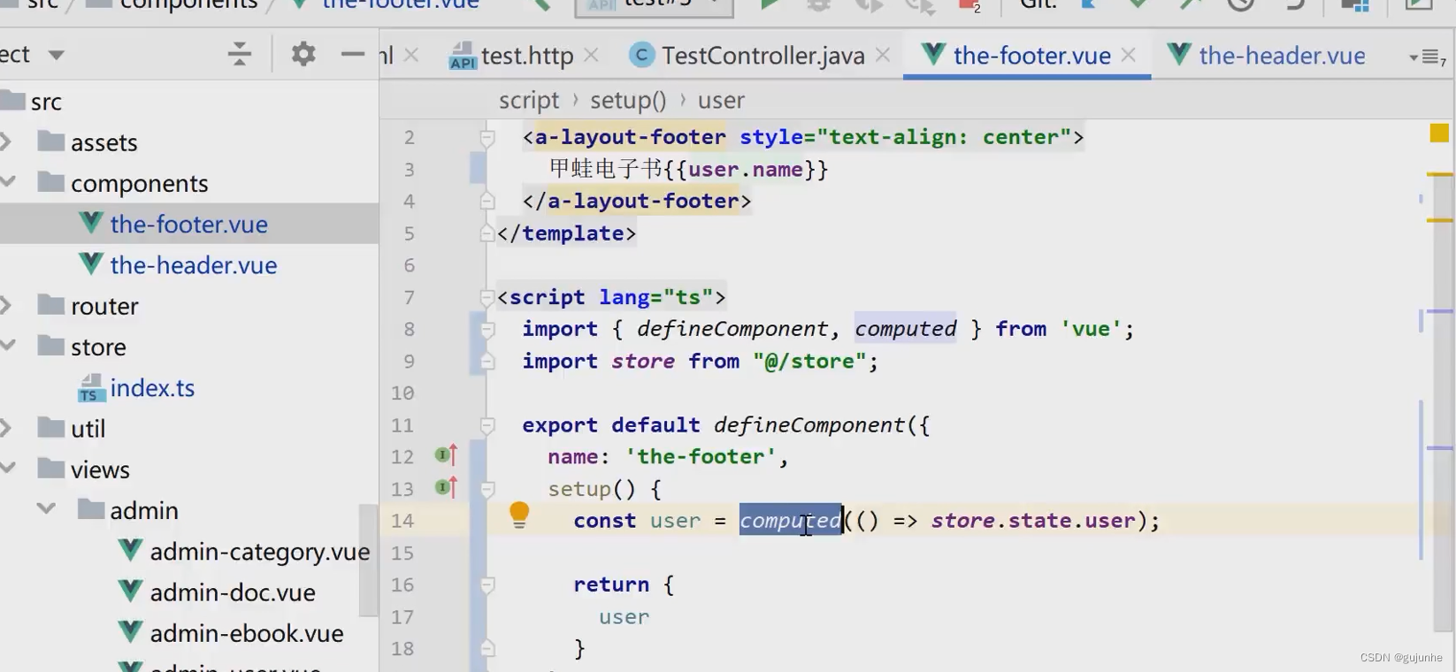Screen dimensions: 1456x672
Task: Click the gutter override icon on line 13
Action: point(447,487)
